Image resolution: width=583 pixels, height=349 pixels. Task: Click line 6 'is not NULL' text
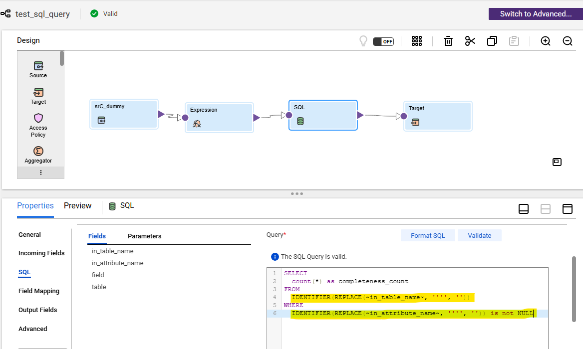click(x=512, y=314)
